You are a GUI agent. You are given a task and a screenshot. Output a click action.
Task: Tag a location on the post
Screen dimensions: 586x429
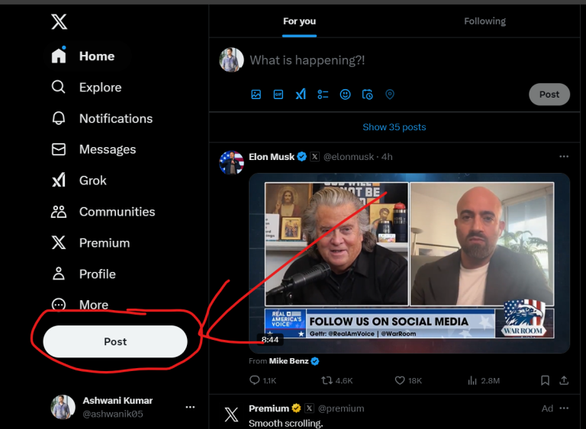tap(389, 94)
